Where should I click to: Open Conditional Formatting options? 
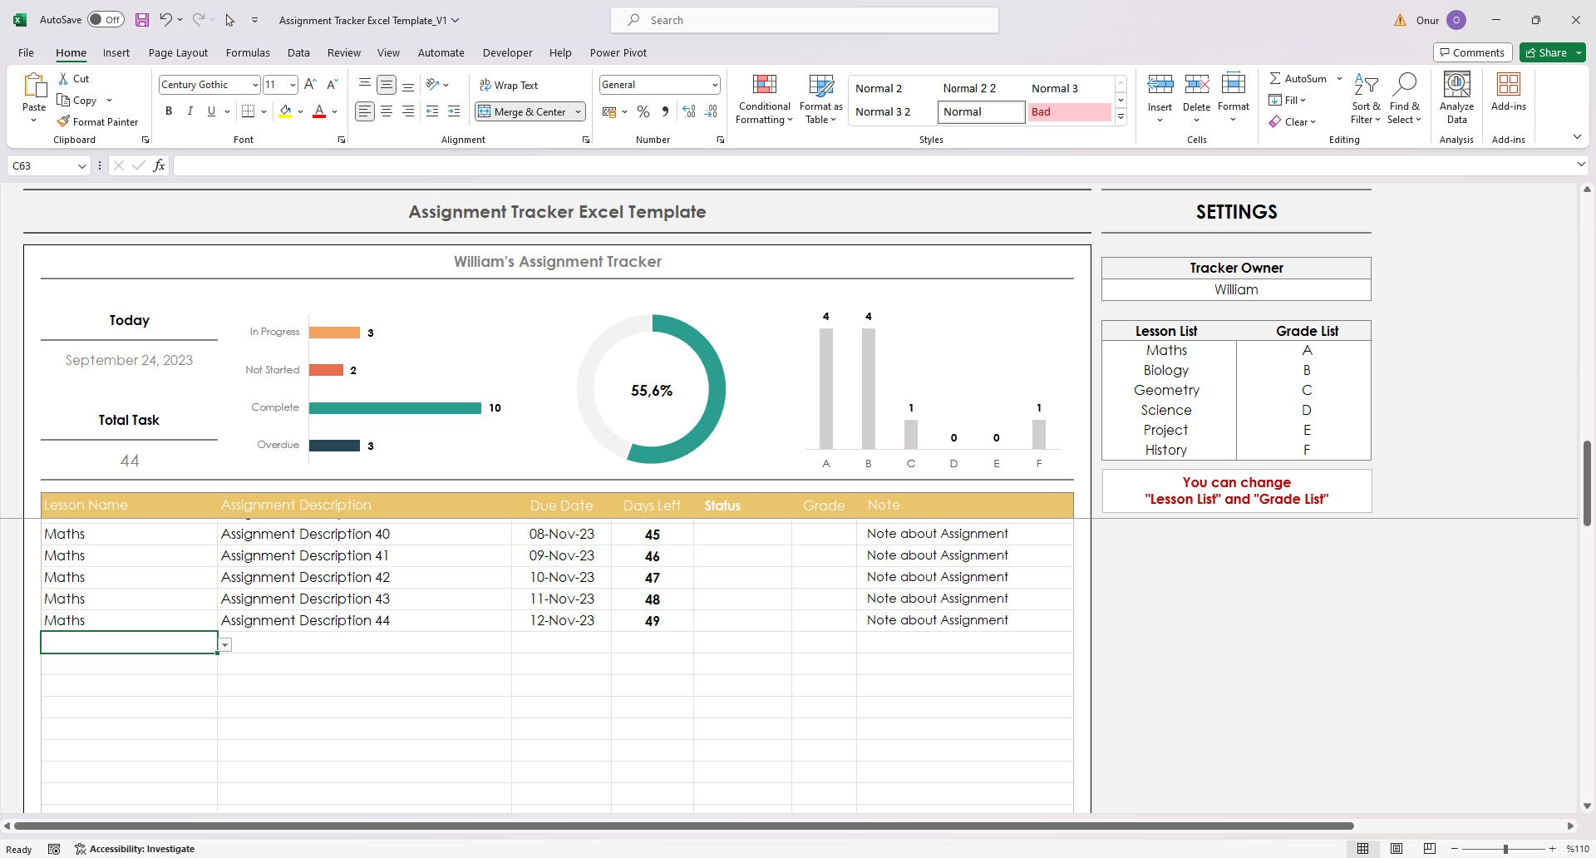763,98
